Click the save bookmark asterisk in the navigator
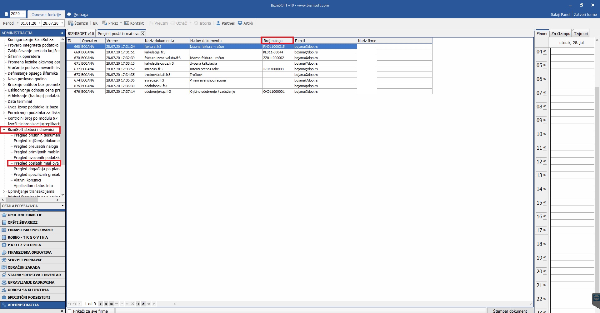The width and height of the screenshot is (600, 313). coord(143,304)
